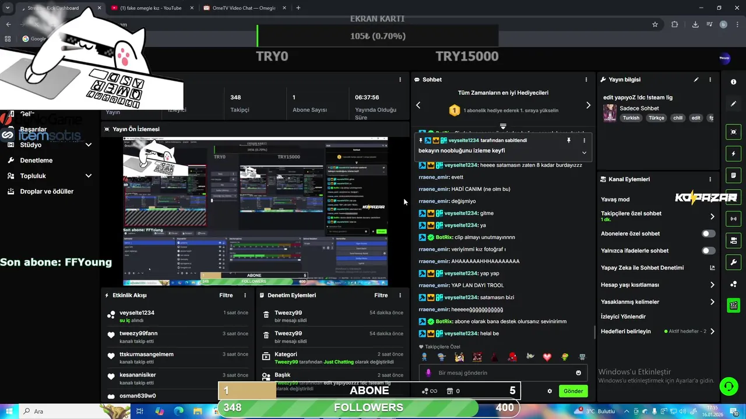
Task: Click the stream preview thumbnail
Action: [x=255, y=211]
